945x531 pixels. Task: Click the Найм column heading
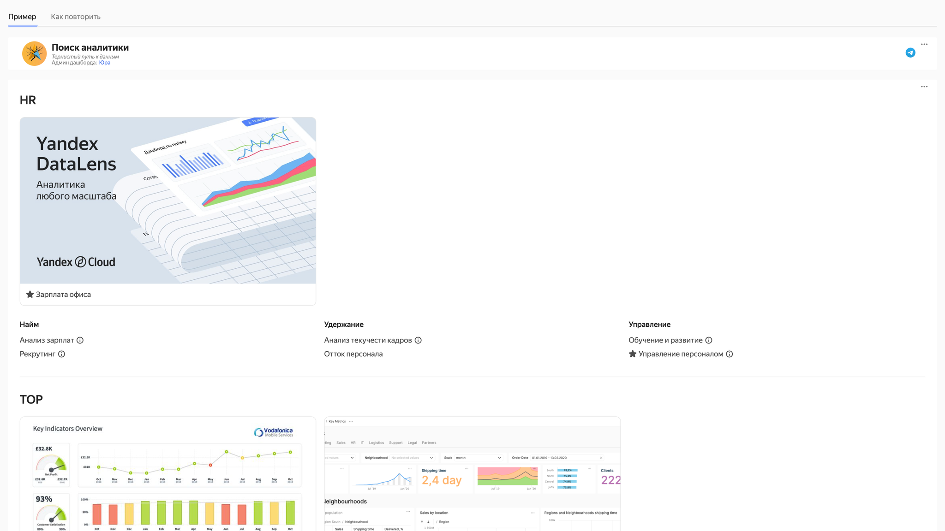point(29,324)
